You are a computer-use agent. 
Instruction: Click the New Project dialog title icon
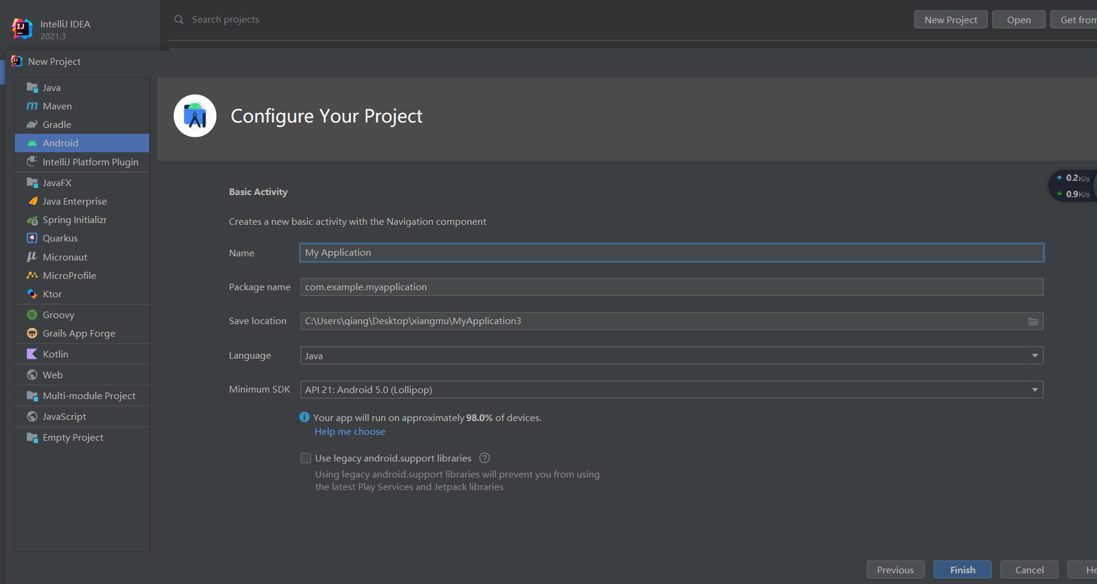[17, 61]
